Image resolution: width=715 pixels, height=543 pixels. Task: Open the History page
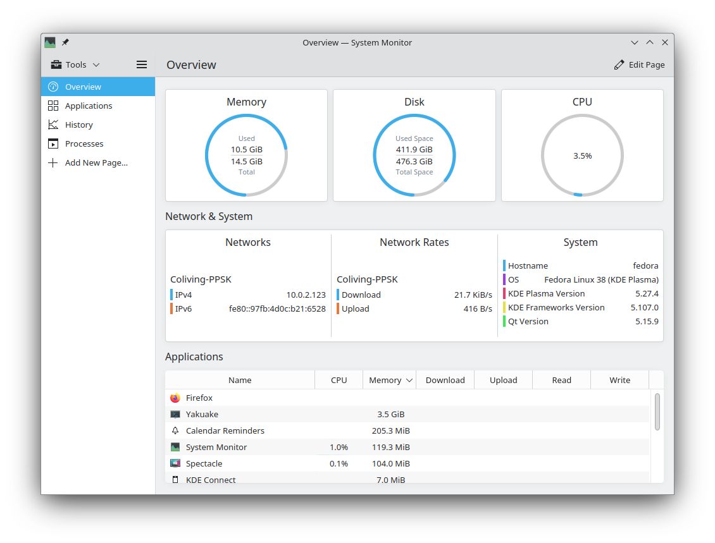pos(78,125)
